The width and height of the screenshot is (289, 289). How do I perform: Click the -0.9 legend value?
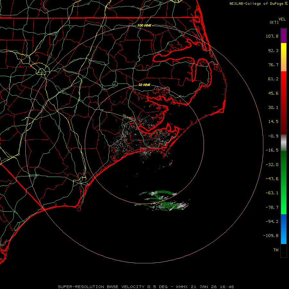click(x=273, y=136)
